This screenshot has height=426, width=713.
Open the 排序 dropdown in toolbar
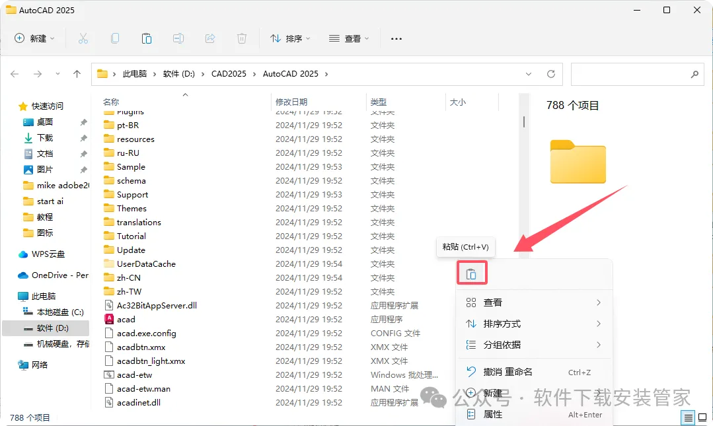(290, 39)
